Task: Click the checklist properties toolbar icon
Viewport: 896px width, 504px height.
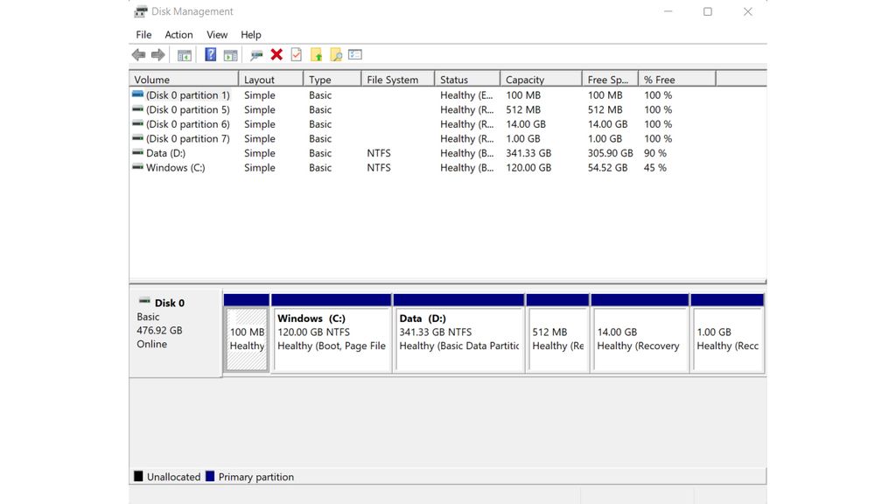Action: pos(353,53)
